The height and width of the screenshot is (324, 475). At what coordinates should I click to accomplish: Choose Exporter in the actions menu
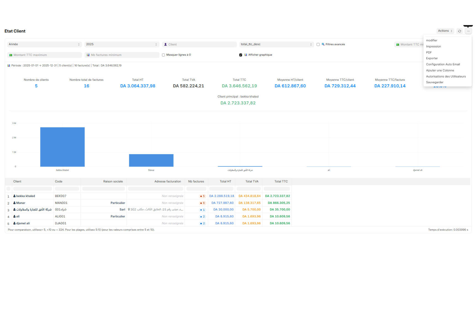[x=432, y=58]
